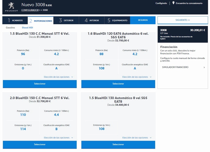210x152 pixels.
Task: Expand options for 2.0 BlueHDi 150 Manual
Action: [58, 138]
